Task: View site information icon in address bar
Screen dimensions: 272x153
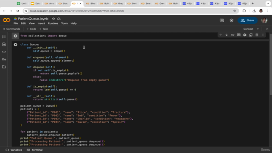Action: tap(26, 11)
